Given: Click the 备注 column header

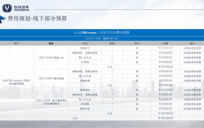Looking at the screenshot, I should coord(192,43).
